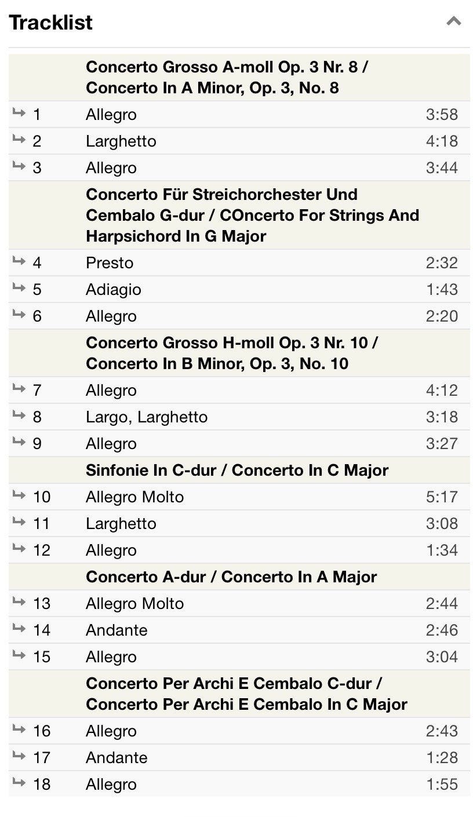Select the Concerto Grosso H-moll Op. 3 Nr. 10 heading
Viewport: 473px width, 817px height.
(x=232, y=353)
